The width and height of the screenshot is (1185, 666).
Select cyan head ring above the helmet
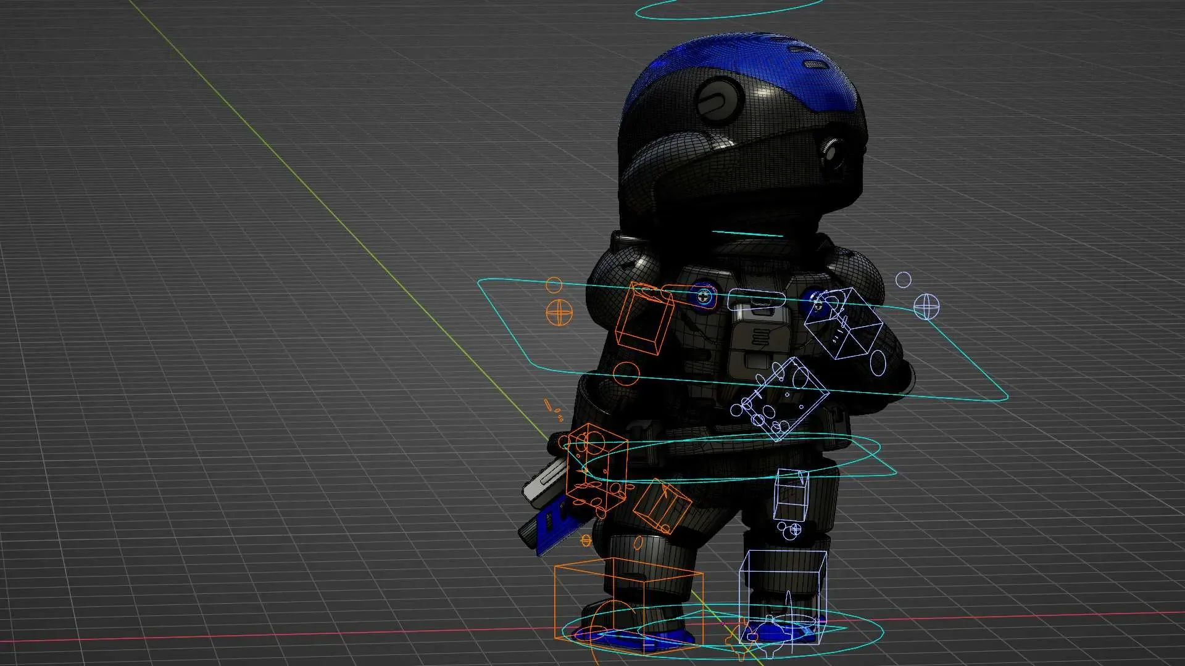pyautogui.click(x=729, y=9)
